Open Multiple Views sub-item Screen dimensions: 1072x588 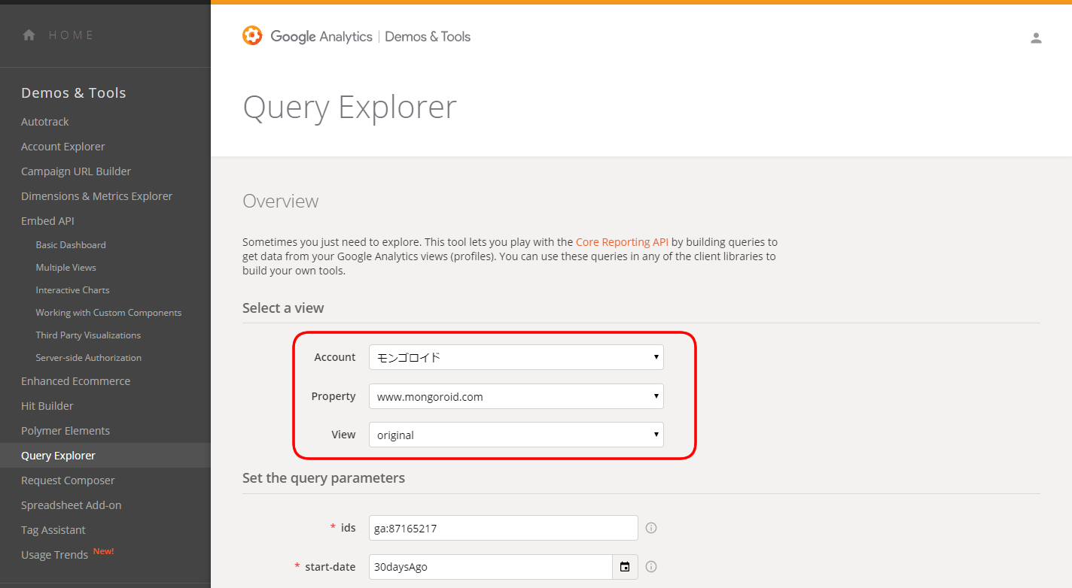point(66,268)
